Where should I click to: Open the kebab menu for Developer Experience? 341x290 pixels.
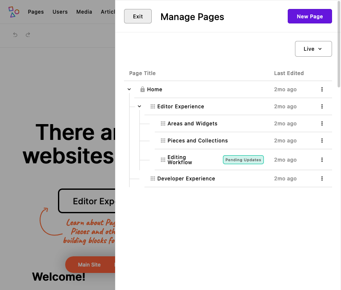[x=322, y=178]
